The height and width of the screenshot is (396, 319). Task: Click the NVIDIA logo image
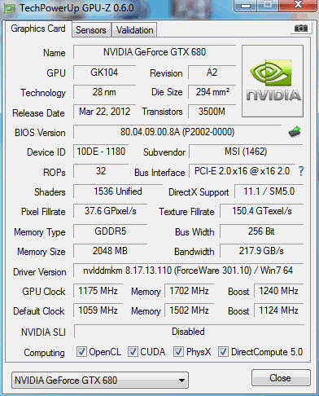[273, 81]
